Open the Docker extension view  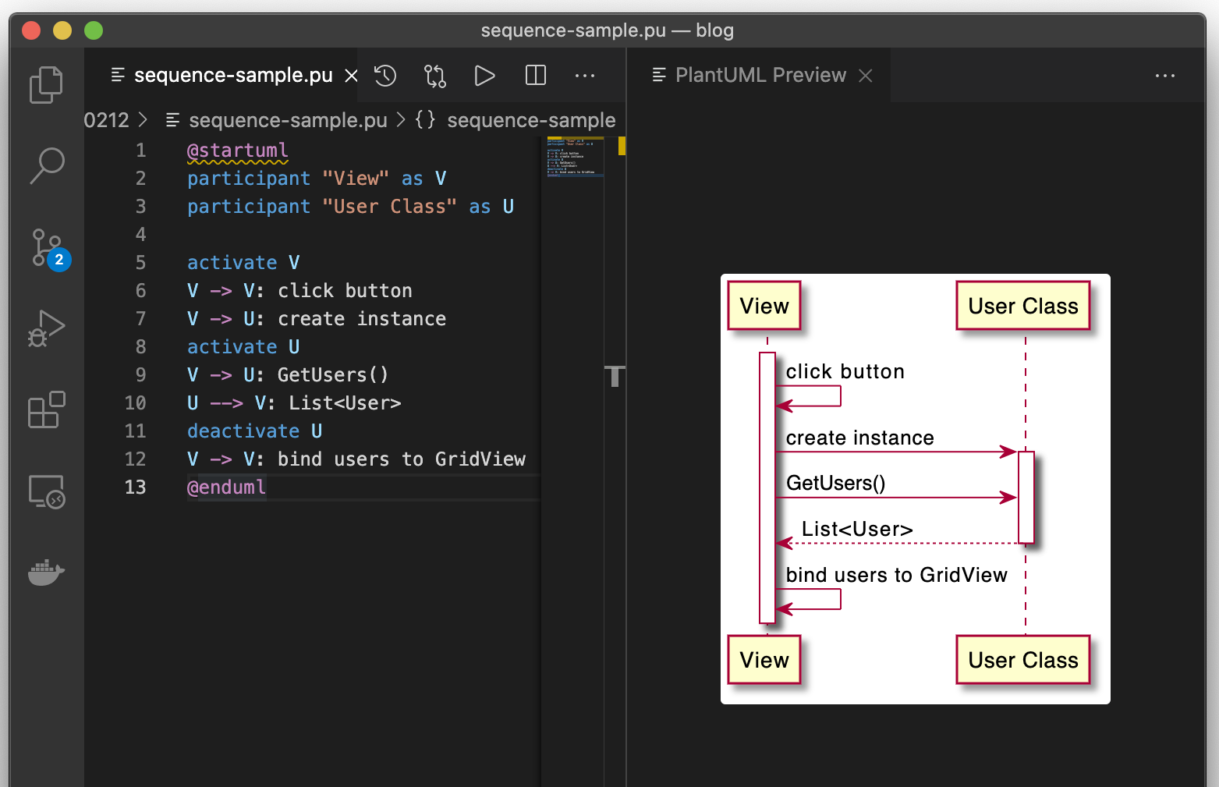pos(46,572)
